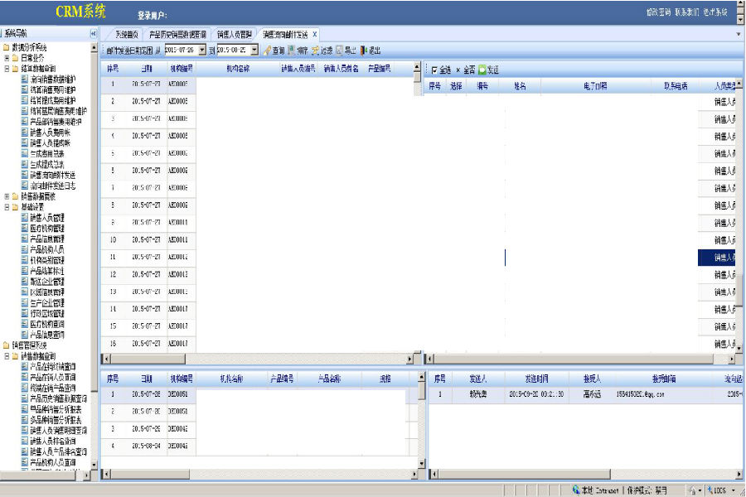Collapse the 基础设置 tree folder

(x=7, y=207)
